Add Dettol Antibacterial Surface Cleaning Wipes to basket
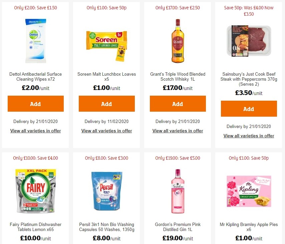285x244 pixels. 35,104
